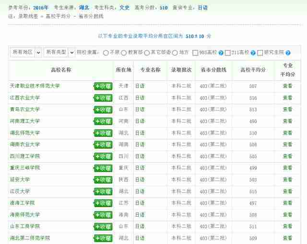Screen dimensions: 307x244
Task: Click +收藏 for 青岛农业大学
Action: pyautogui.click(x=103, y=110)
